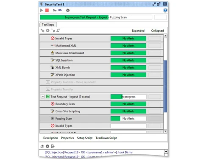212x159 pixels.
Task: Select the SQL Injection scan row
Action: (101, 60)
